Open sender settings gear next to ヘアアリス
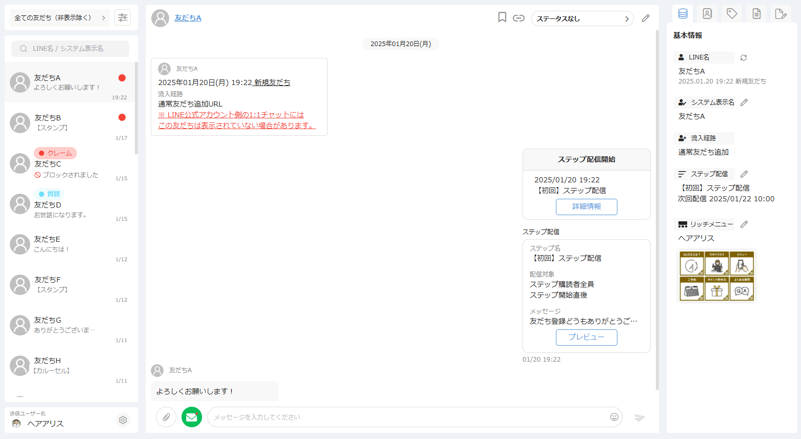Screen dimensions: 801x439 123,420
